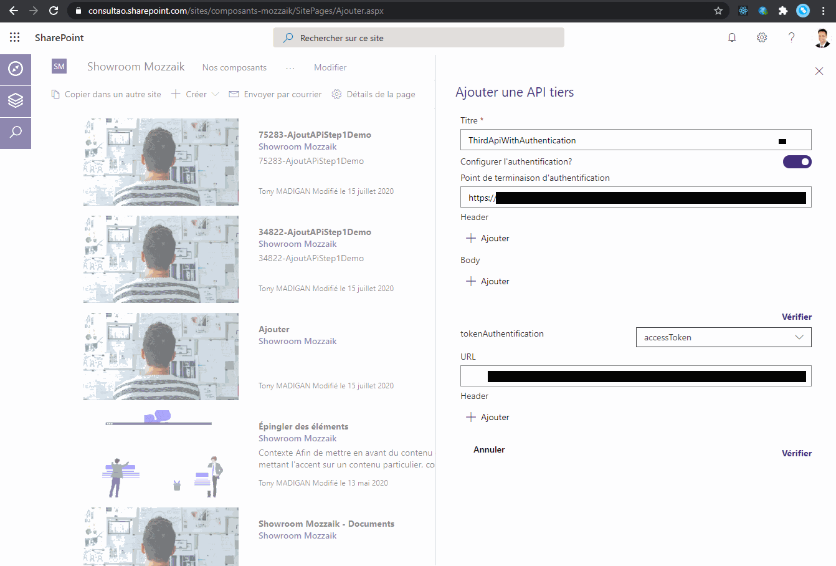This screenshot has height=566, width=836.
Task: Click Copier dans un autre site
Action: (106, 94)
